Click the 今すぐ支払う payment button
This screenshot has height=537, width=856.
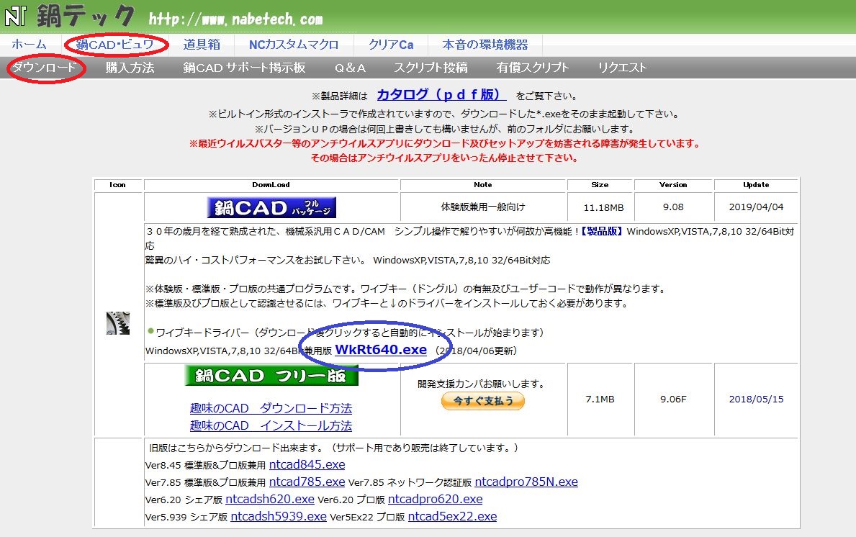pos(483,401)
